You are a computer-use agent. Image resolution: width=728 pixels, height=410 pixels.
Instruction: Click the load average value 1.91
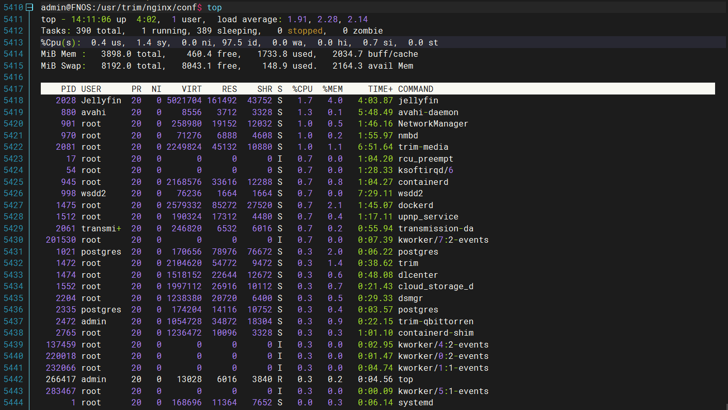click(297, 19)
